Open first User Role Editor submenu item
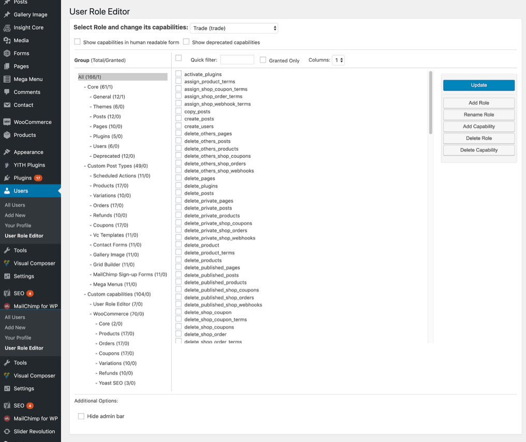 coord(24,236)
